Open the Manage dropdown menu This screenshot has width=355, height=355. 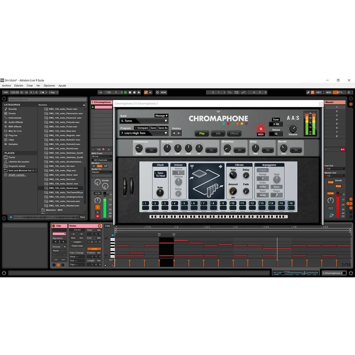point(162,116)
